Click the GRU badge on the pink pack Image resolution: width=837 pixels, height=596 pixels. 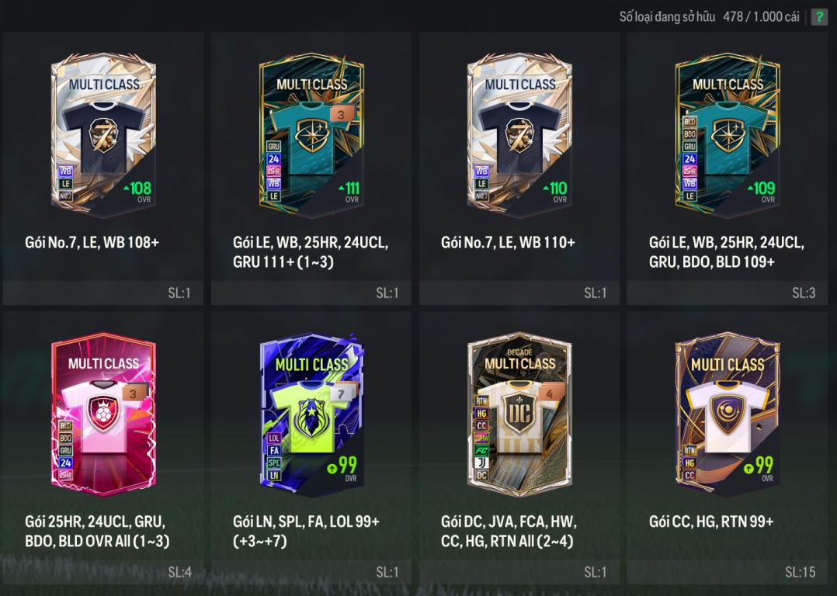coord(65,451)
